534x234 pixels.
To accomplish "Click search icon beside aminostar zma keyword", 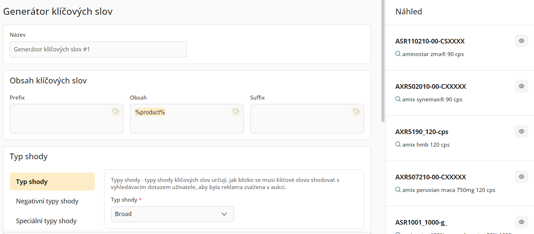I will 398,54.
